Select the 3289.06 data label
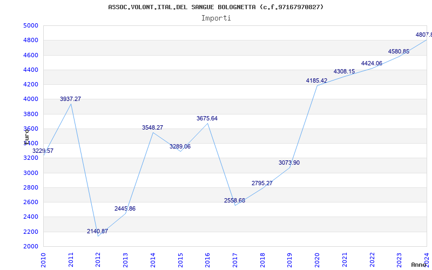The width and height of the screenshot is (432, 270). [x=180, y=146]
